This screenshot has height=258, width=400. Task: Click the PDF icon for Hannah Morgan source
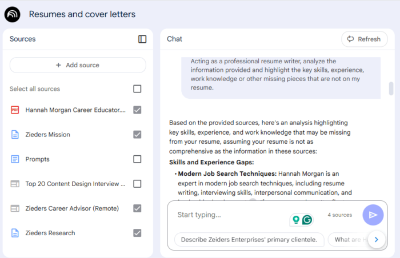point(15,110)
